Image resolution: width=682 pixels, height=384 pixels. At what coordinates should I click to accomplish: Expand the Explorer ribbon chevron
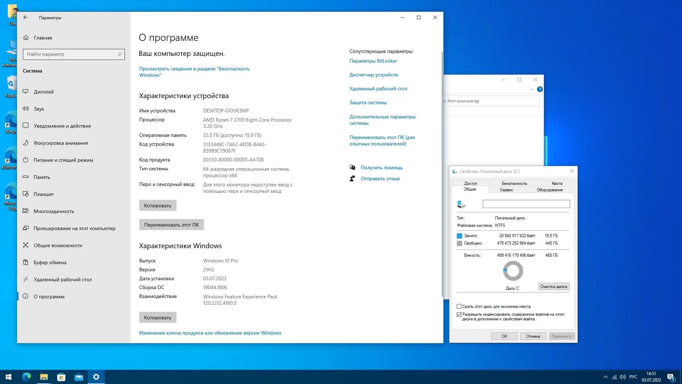(x=532, y=89)
